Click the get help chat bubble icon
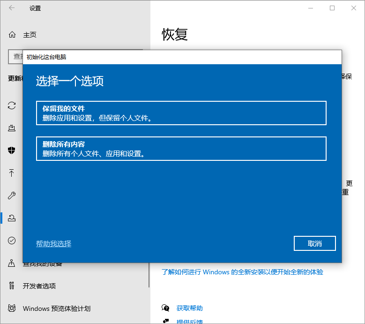 point(165,308)
